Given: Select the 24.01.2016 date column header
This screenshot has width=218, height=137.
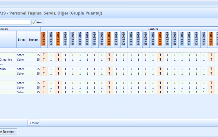Looking at the screenshot, I should tap(211, 39).
